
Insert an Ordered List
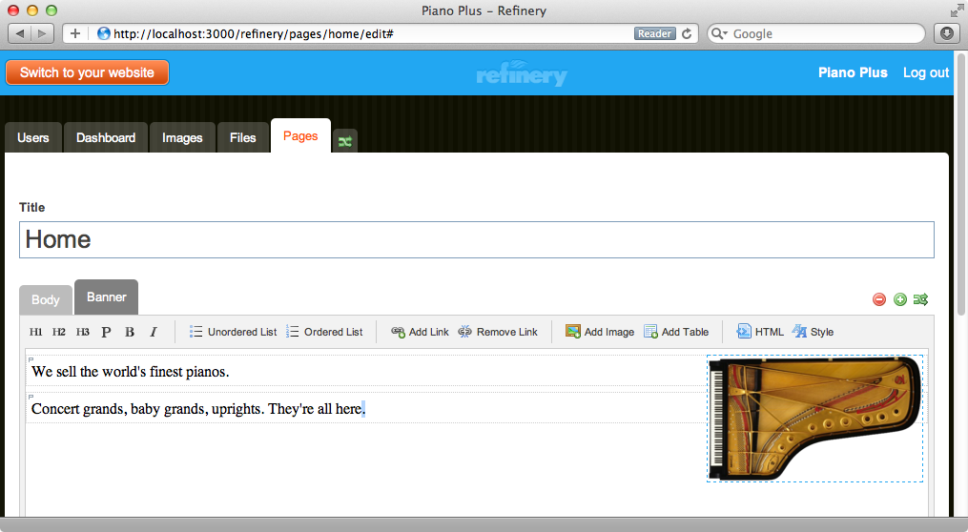(324, 332)
